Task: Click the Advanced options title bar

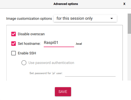Action: pos(65,4)
